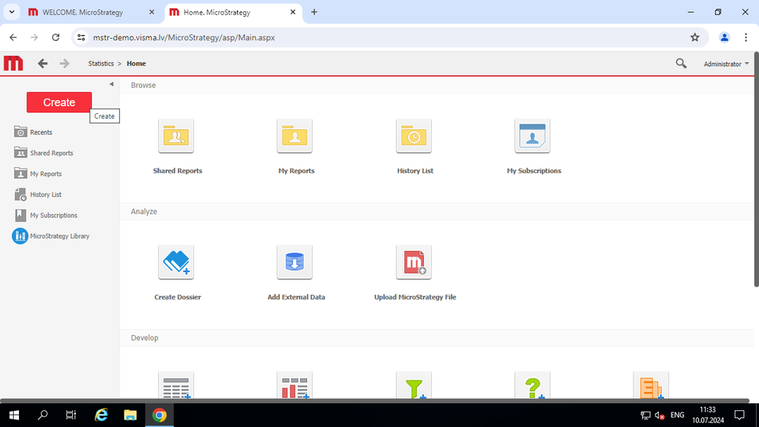Click the new filter funnel icon
759x427 pixels.
pyautogui.click(x=414, y=386)
